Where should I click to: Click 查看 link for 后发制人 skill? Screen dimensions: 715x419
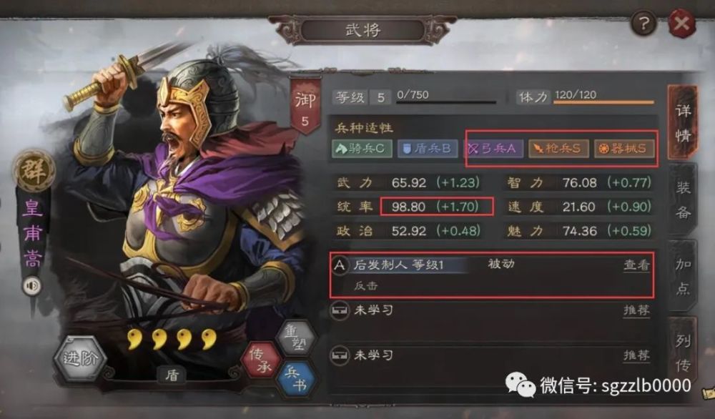(636, 265)
